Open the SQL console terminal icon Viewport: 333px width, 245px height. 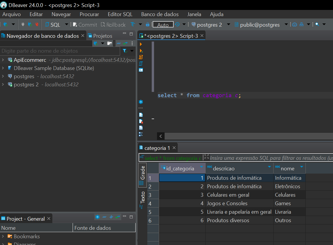(141, 70)
